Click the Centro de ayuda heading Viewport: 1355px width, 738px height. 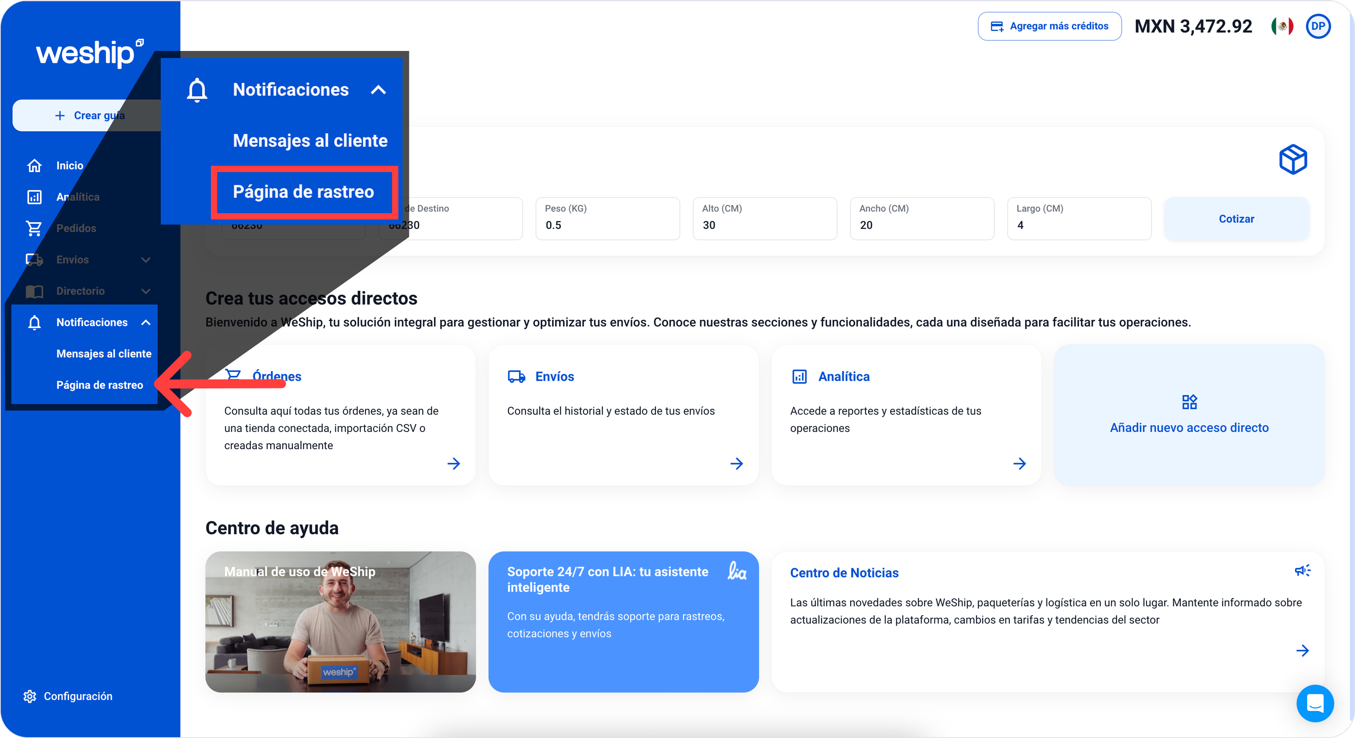coord(271,528)
